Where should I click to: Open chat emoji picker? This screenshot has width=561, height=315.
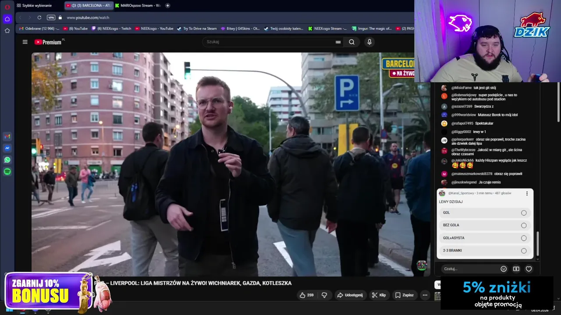coord(504,269)
